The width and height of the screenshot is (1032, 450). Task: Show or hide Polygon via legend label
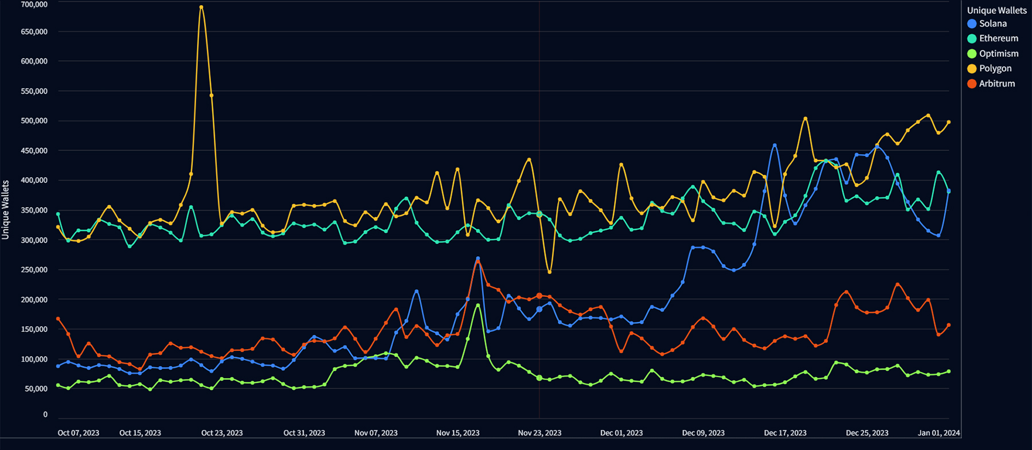(995, 68)
